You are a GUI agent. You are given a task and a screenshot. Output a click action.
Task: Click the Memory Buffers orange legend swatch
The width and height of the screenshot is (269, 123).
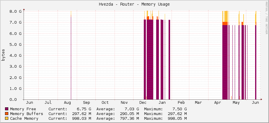pos(7,114)
